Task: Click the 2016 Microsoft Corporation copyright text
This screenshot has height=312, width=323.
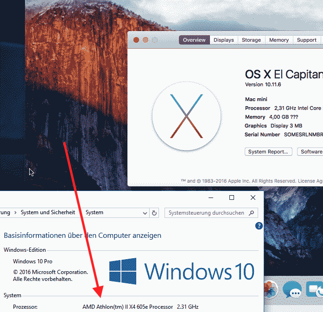Action: (51, 272)
